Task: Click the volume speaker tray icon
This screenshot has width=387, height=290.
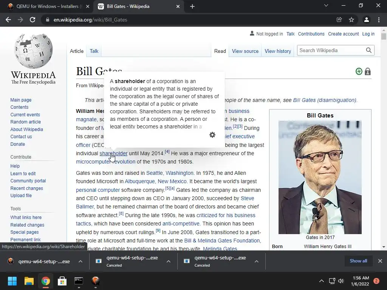Action: (341, 281)
